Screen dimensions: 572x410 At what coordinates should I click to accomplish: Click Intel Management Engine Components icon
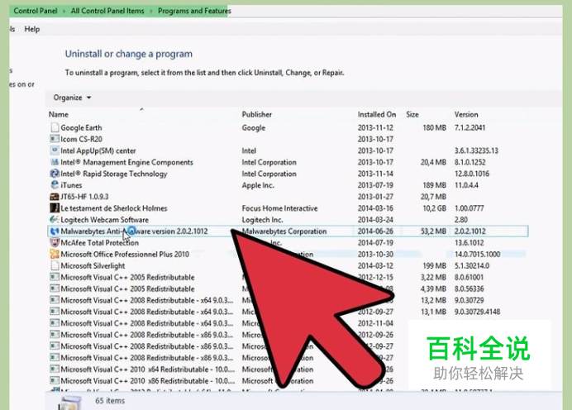(55, 162)
